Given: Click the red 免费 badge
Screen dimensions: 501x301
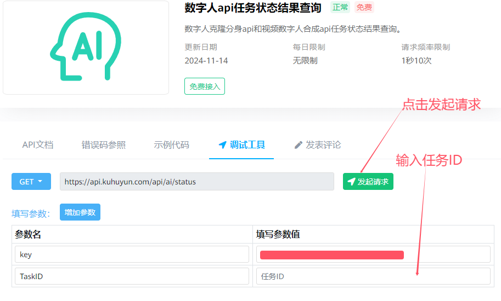Looking at the screenshot, I should (x=364, y=8).
